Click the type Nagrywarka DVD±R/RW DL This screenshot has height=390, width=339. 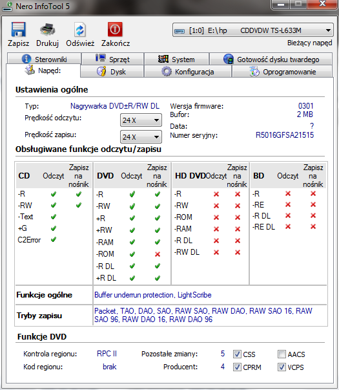115,106
